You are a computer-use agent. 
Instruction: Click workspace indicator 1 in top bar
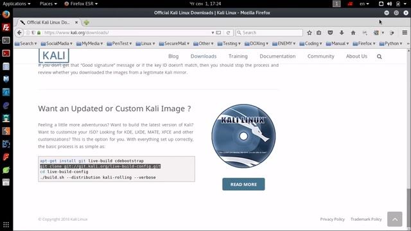337,4
